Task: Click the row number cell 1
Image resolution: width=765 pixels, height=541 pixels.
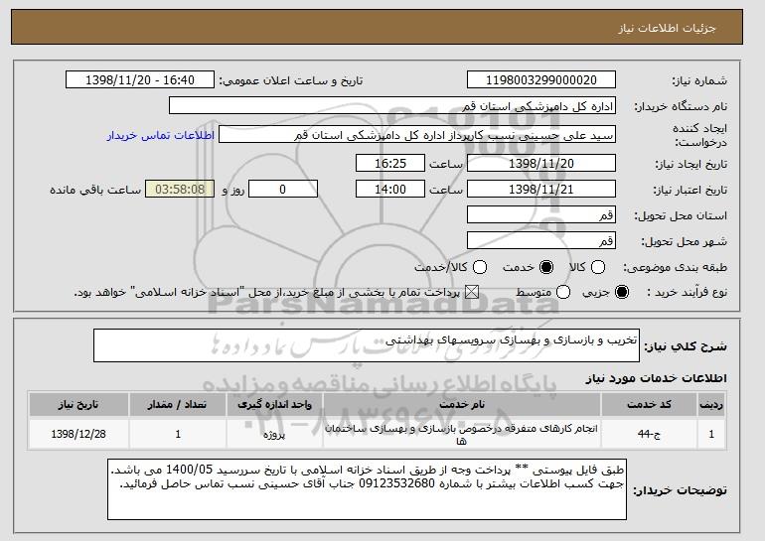Action: point(711,434)
